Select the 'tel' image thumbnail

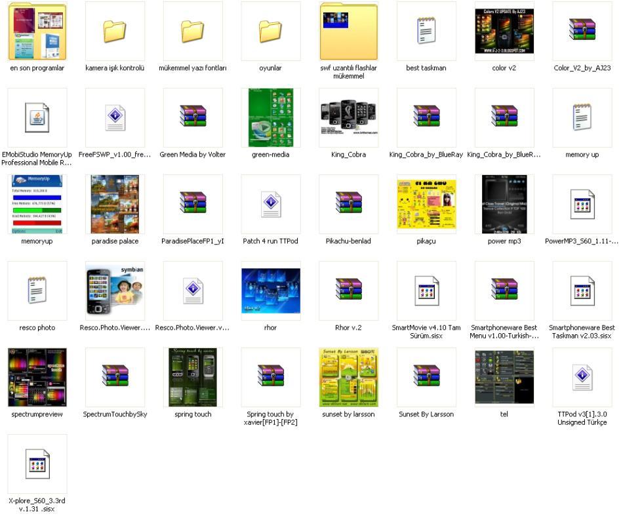pos(504,378)
